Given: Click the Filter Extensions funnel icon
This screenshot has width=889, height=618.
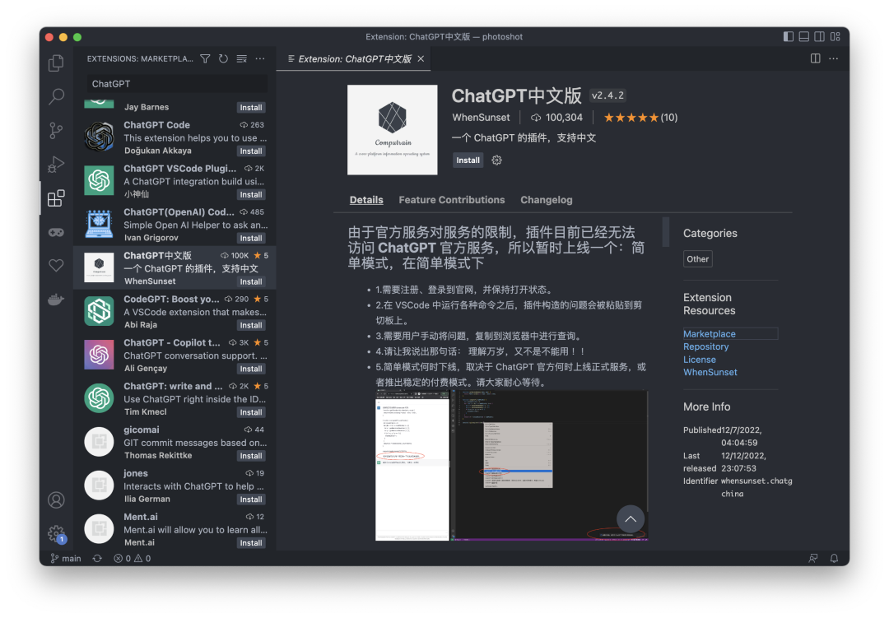Looking at the screenshot, I should coord(205,59).
